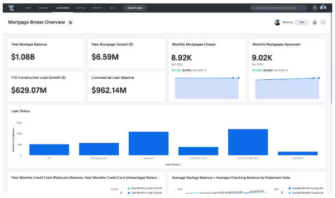335x198 pixels.
Task: Click the Total Mortgage Balance $1.08B value
Action: [23, 57]
